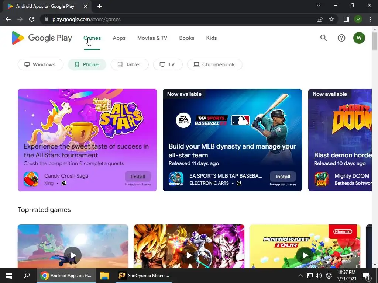378x283 pixels.
Task: Select the Games tab
Action: coord(92,38)
